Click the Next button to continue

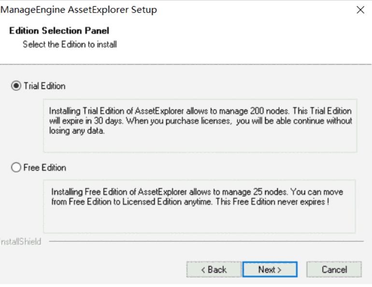point(270,270)
